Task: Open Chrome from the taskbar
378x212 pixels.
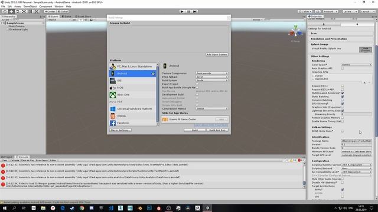Action: 82,208
